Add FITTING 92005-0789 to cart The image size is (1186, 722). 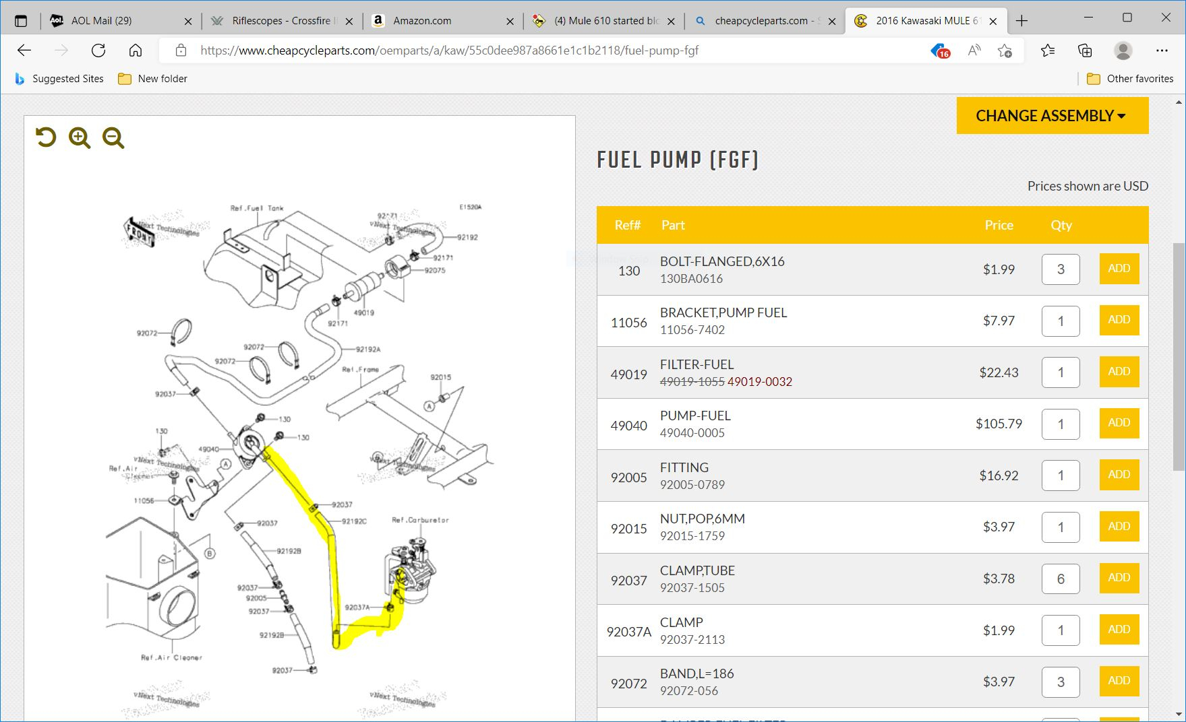[1119, 475]
